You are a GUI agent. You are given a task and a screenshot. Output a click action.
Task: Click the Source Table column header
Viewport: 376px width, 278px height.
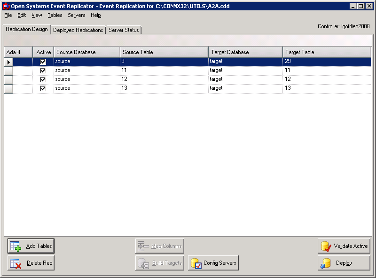click(x=164, y=52)
